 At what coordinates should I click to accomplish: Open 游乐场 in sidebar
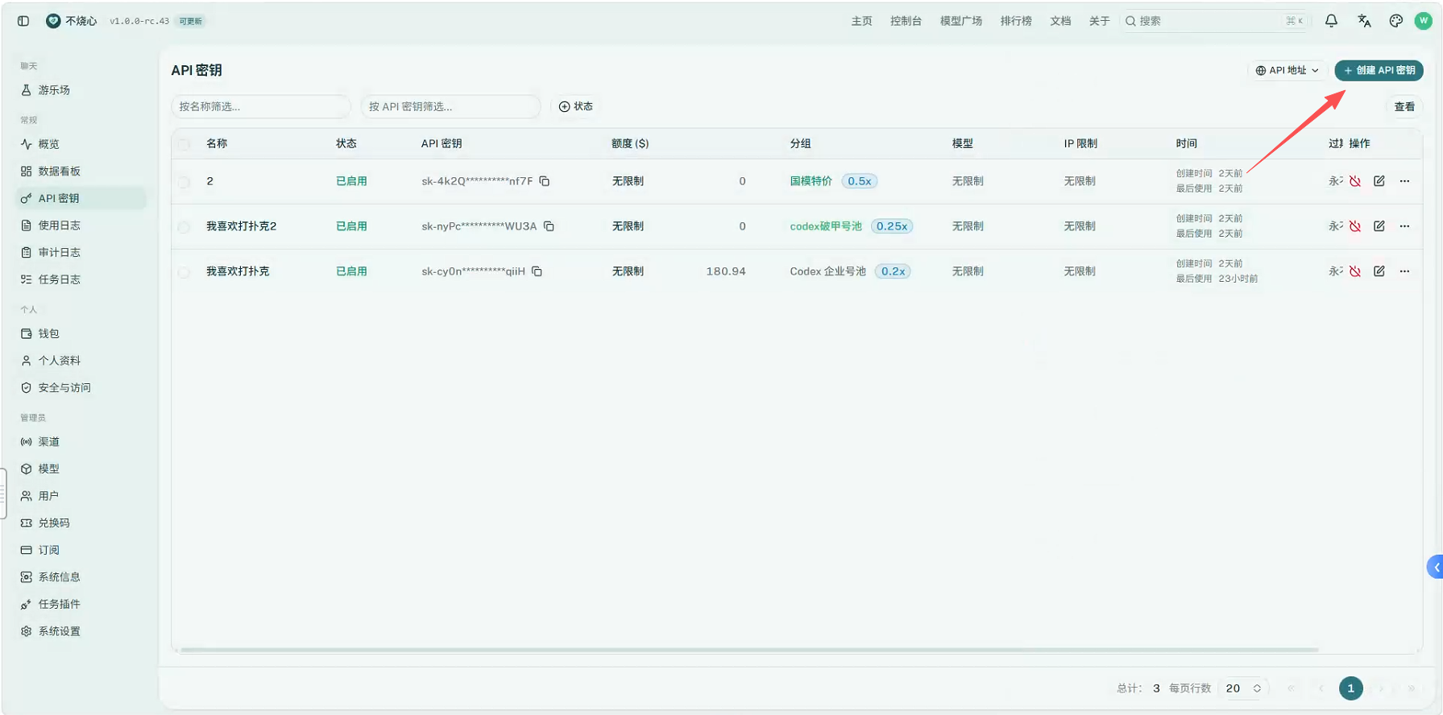(81, 90)
